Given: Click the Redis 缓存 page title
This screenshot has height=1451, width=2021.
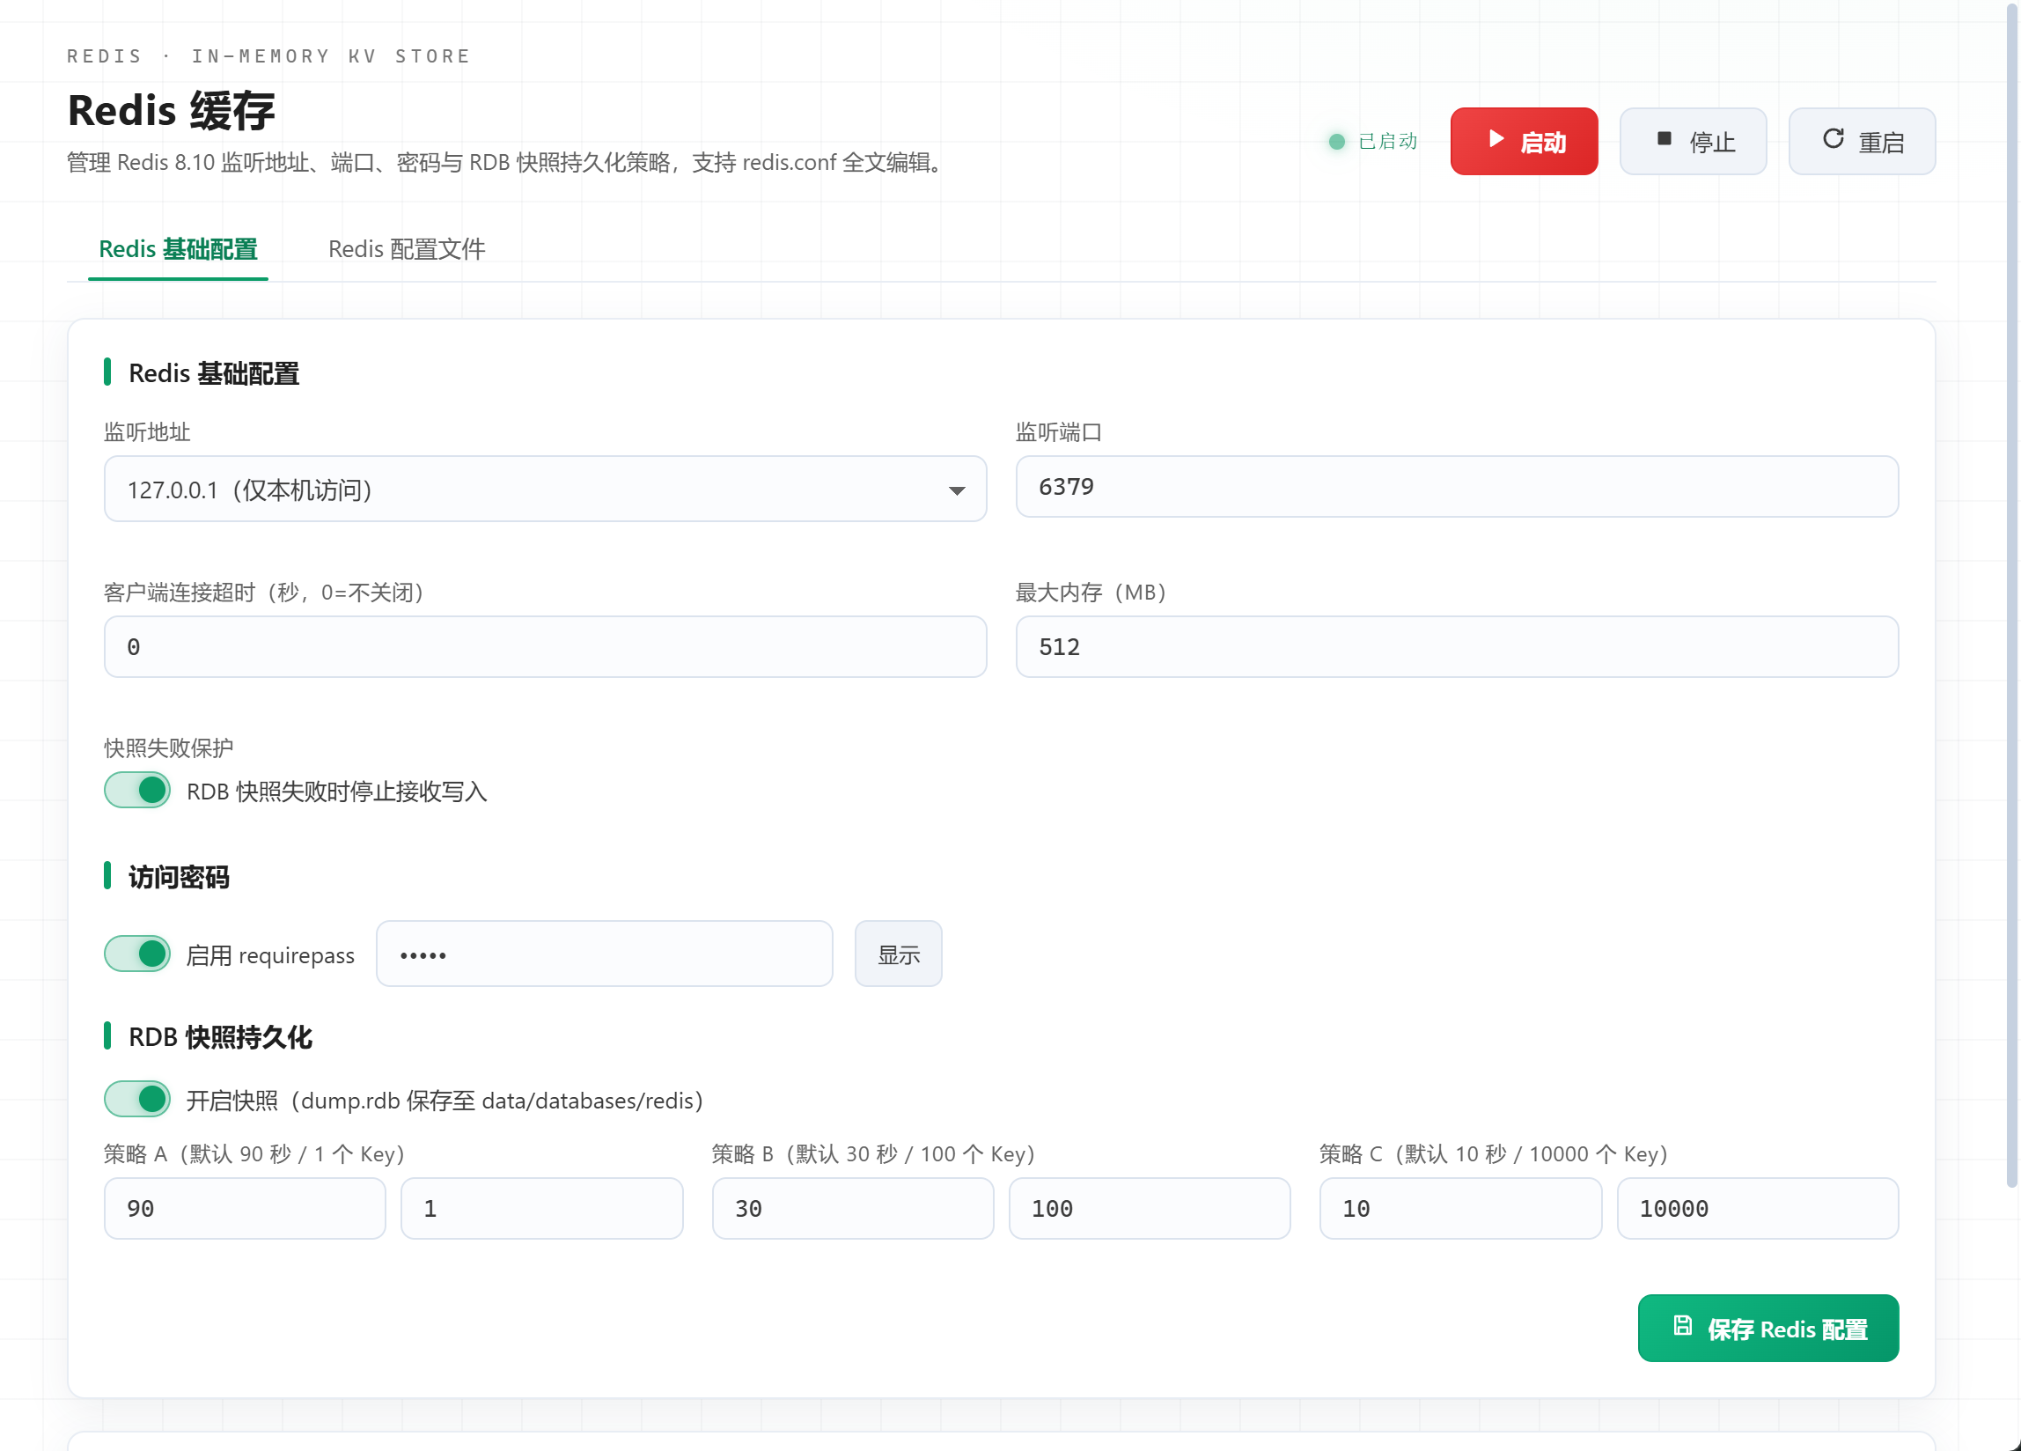Looking at the screenshot, I should coord(171,112).
